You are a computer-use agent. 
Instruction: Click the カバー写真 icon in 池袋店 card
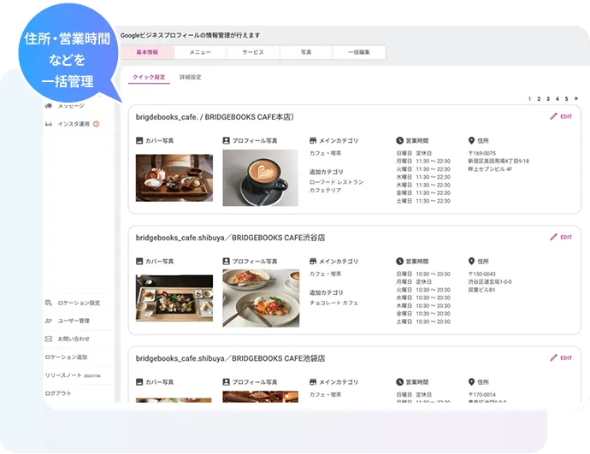point(139,382)
